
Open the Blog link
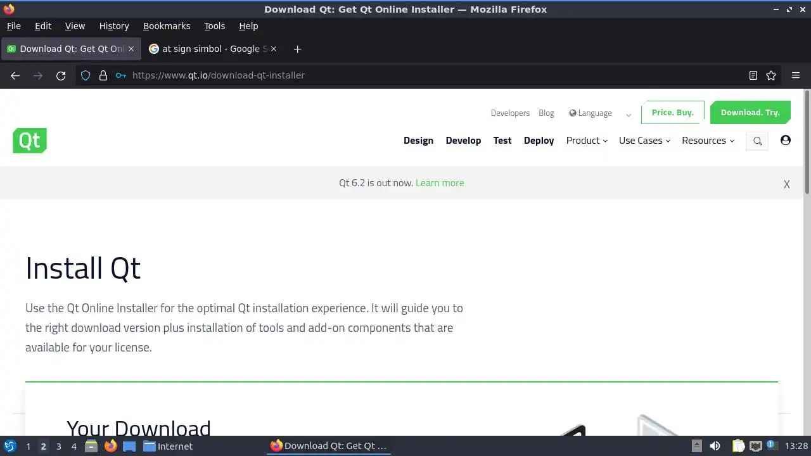[x=546, y=113]
